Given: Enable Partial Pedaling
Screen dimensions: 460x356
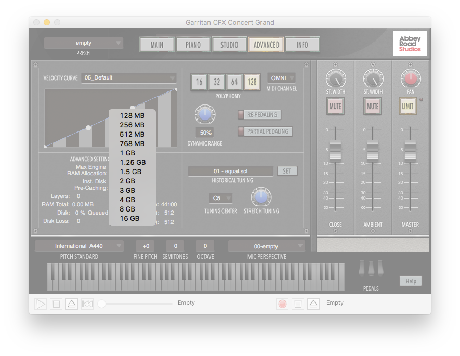Looking at the screenshot, I should 265,131.
